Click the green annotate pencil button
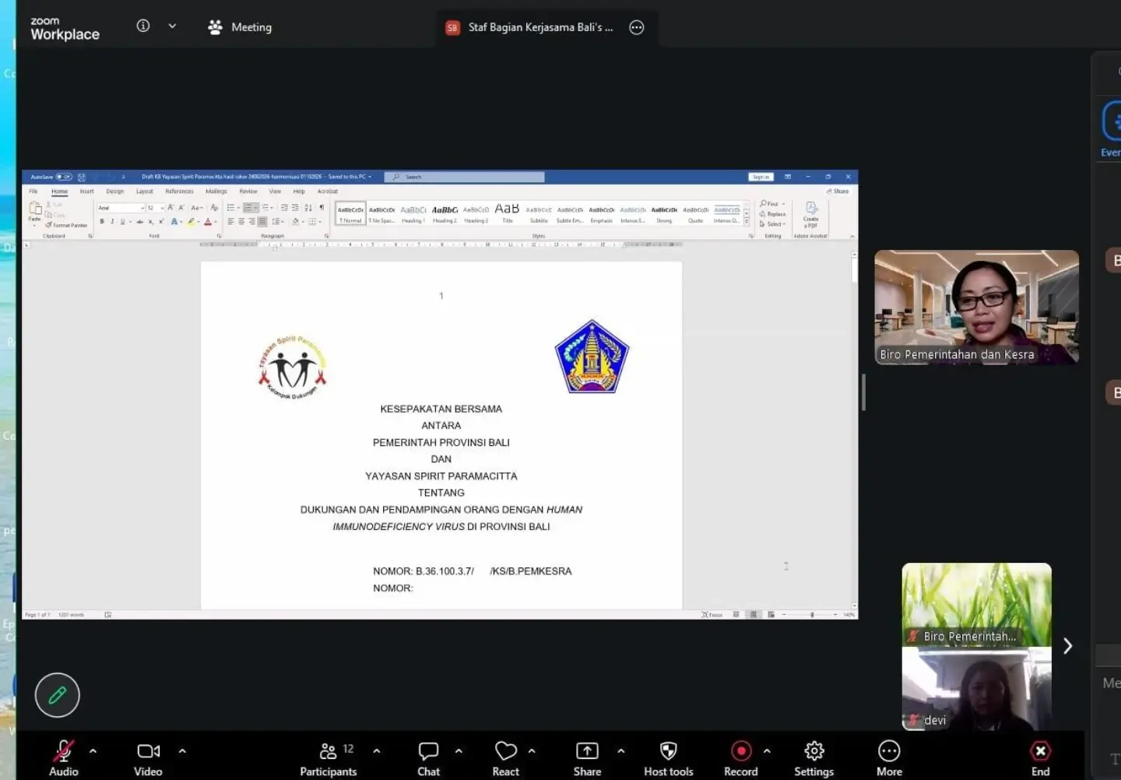This screenshot has height=780, width=1121. pos(57,695)
